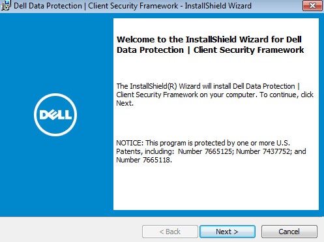Screen dimensions: 324x242
Task: Click the 'Data Protection | Client Security Framework' heading line
Action: 210,50
